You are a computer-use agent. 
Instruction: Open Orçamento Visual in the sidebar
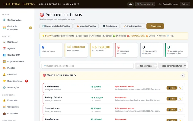(x=16, y=62)
